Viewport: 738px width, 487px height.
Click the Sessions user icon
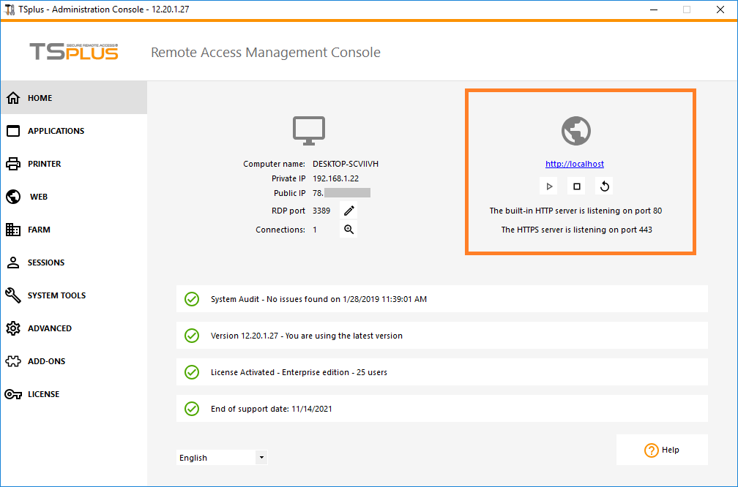[x=13, y=263]
